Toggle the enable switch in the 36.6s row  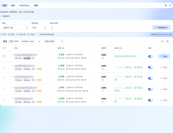[x=150, y=67]
